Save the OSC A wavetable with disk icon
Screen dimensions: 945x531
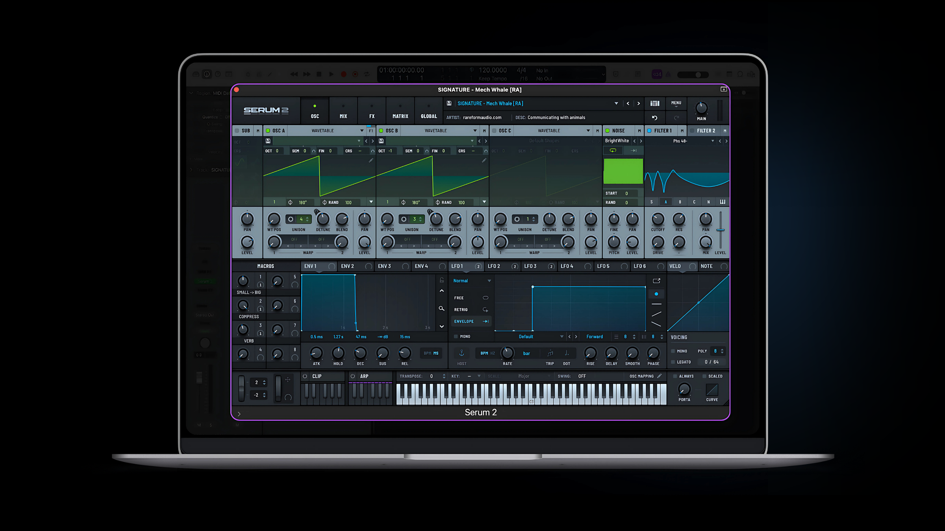[268, 141]
